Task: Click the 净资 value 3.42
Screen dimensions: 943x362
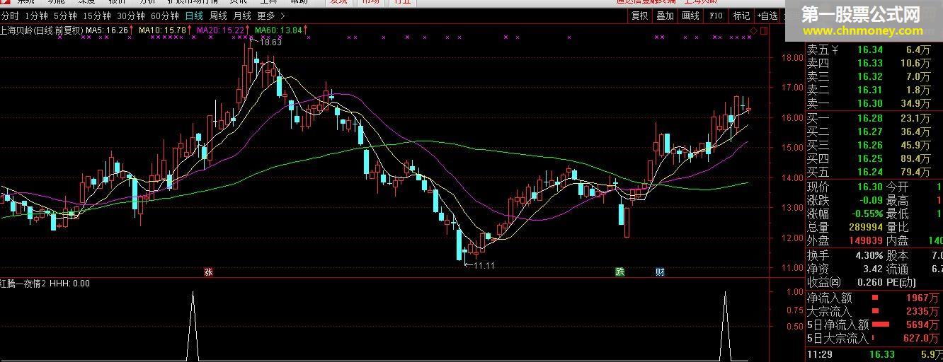Action: [873, 269]
